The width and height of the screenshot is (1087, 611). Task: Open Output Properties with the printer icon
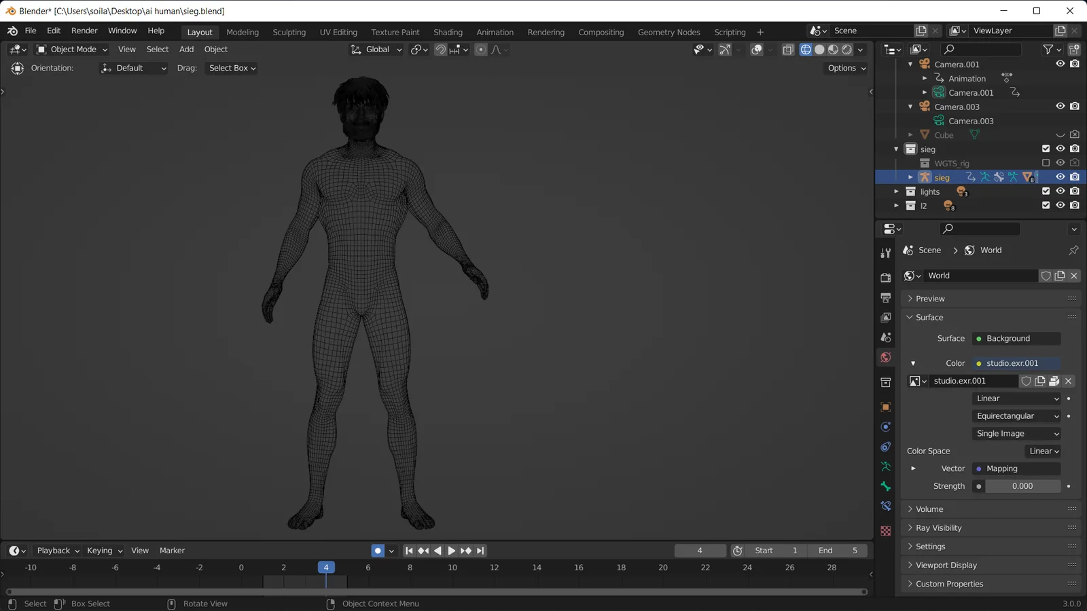point(885,297)
